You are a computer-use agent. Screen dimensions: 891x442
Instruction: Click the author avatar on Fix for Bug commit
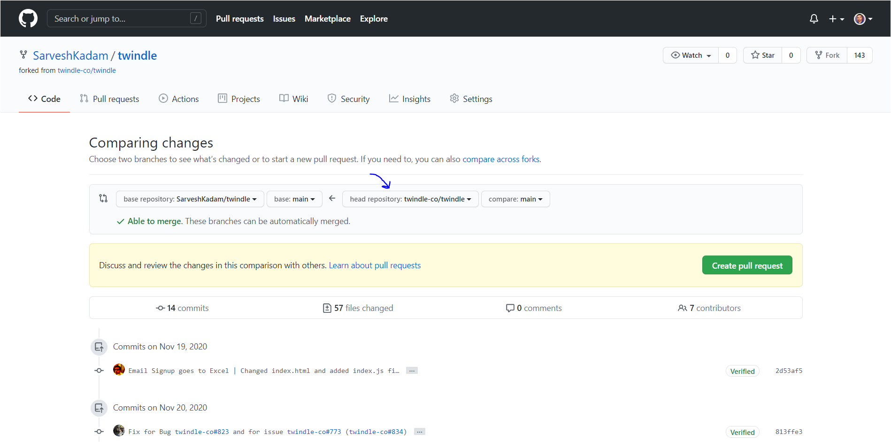pos(119,431)
